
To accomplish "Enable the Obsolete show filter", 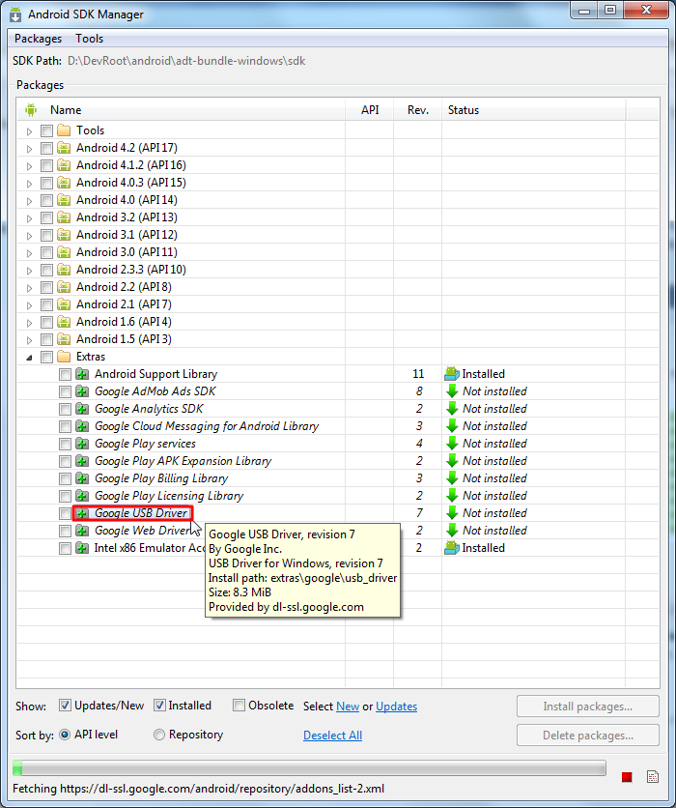I will 239,706.
